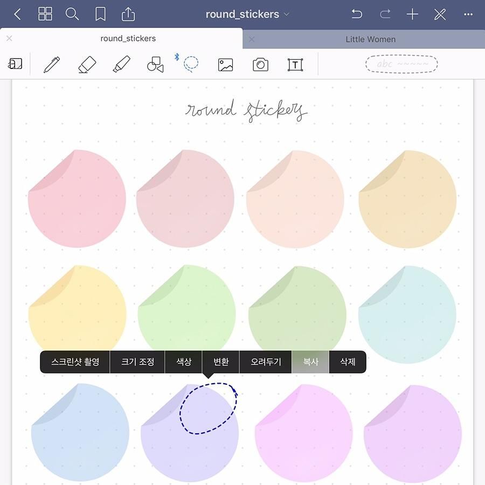This screenshot has height=485, width=485.
Task: Undo the last action
Action: [356, 15]
